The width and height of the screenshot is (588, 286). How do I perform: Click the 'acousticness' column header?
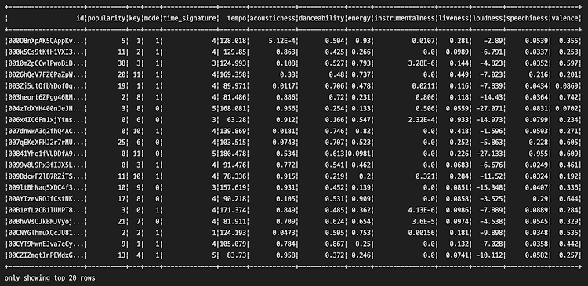coord(272,18)
